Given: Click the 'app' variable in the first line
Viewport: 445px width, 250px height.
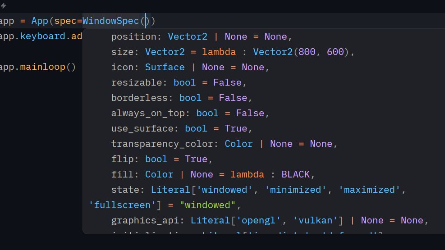Looking at the screenshot, I should tap(7, 21).
